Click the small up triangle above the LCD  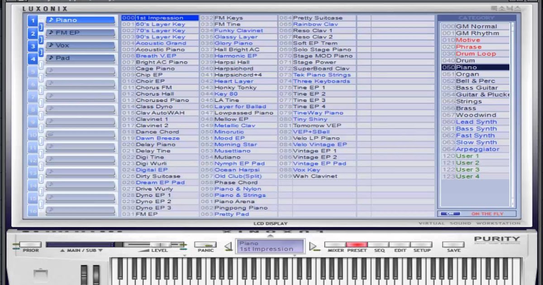[x=270, y=236]
